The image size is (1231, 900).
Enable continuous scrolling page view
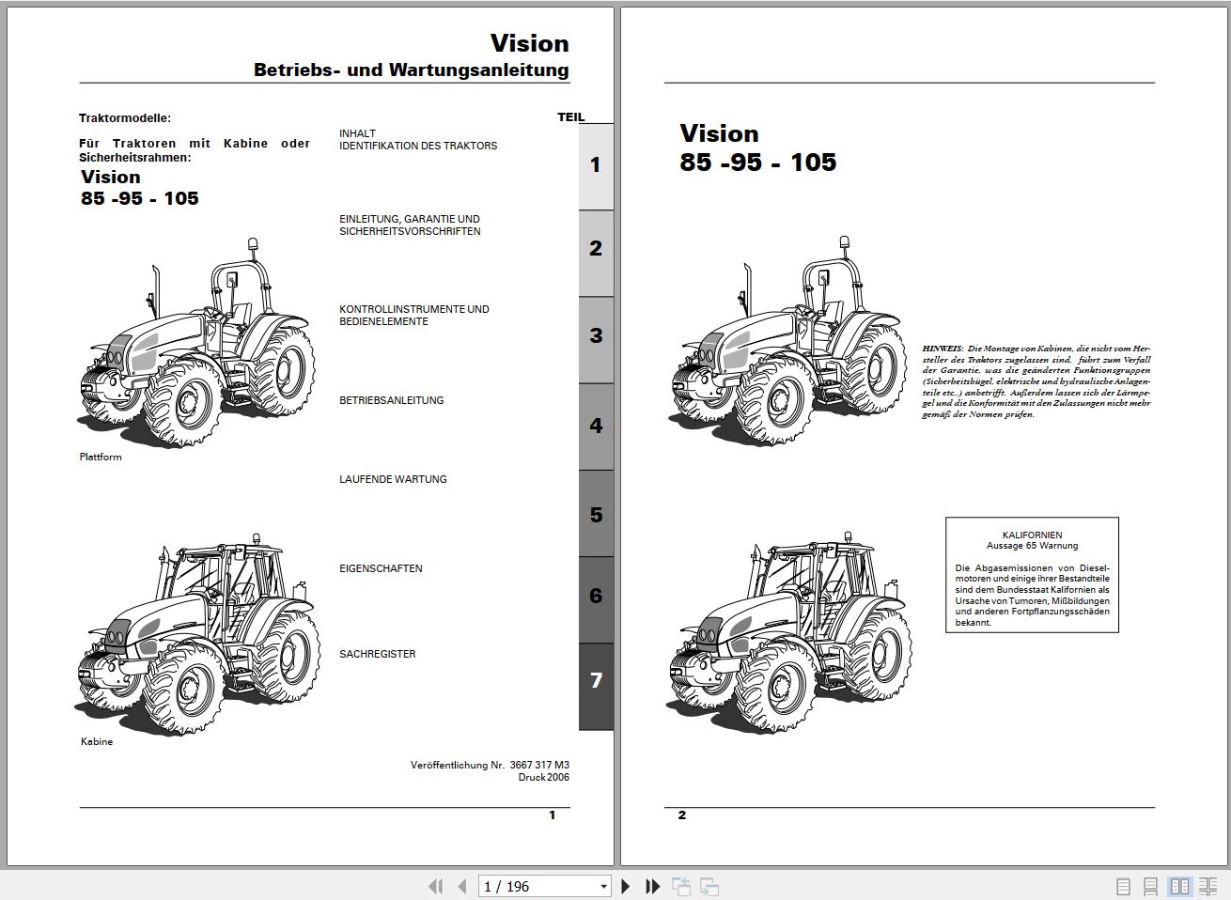[x=1150, y=886]
